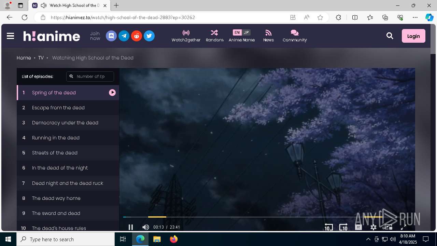Viewport: 437px width, 246px height.
Task: Open the News section
Action: click(268, 36)
